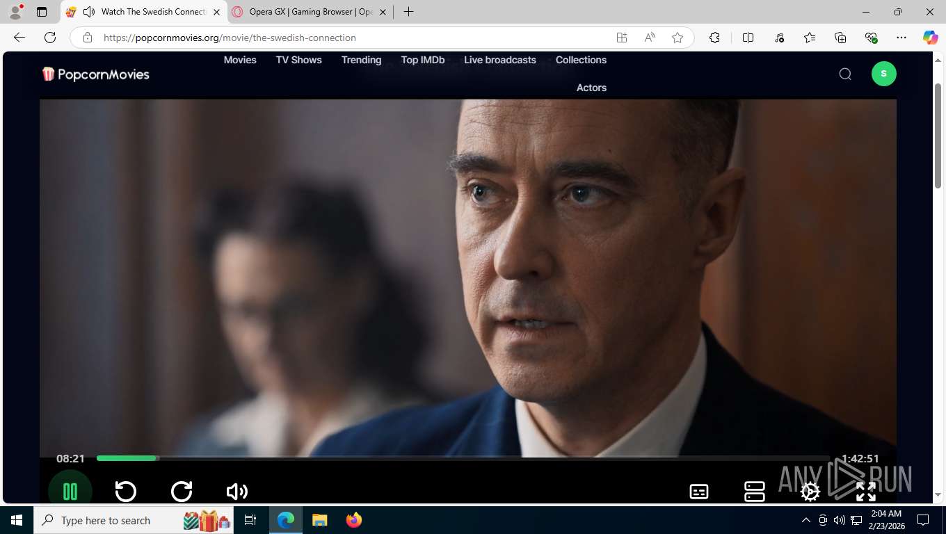946x534 pixels.
Task: Show hidden system tray icons
Action: (x=806, y=520)
